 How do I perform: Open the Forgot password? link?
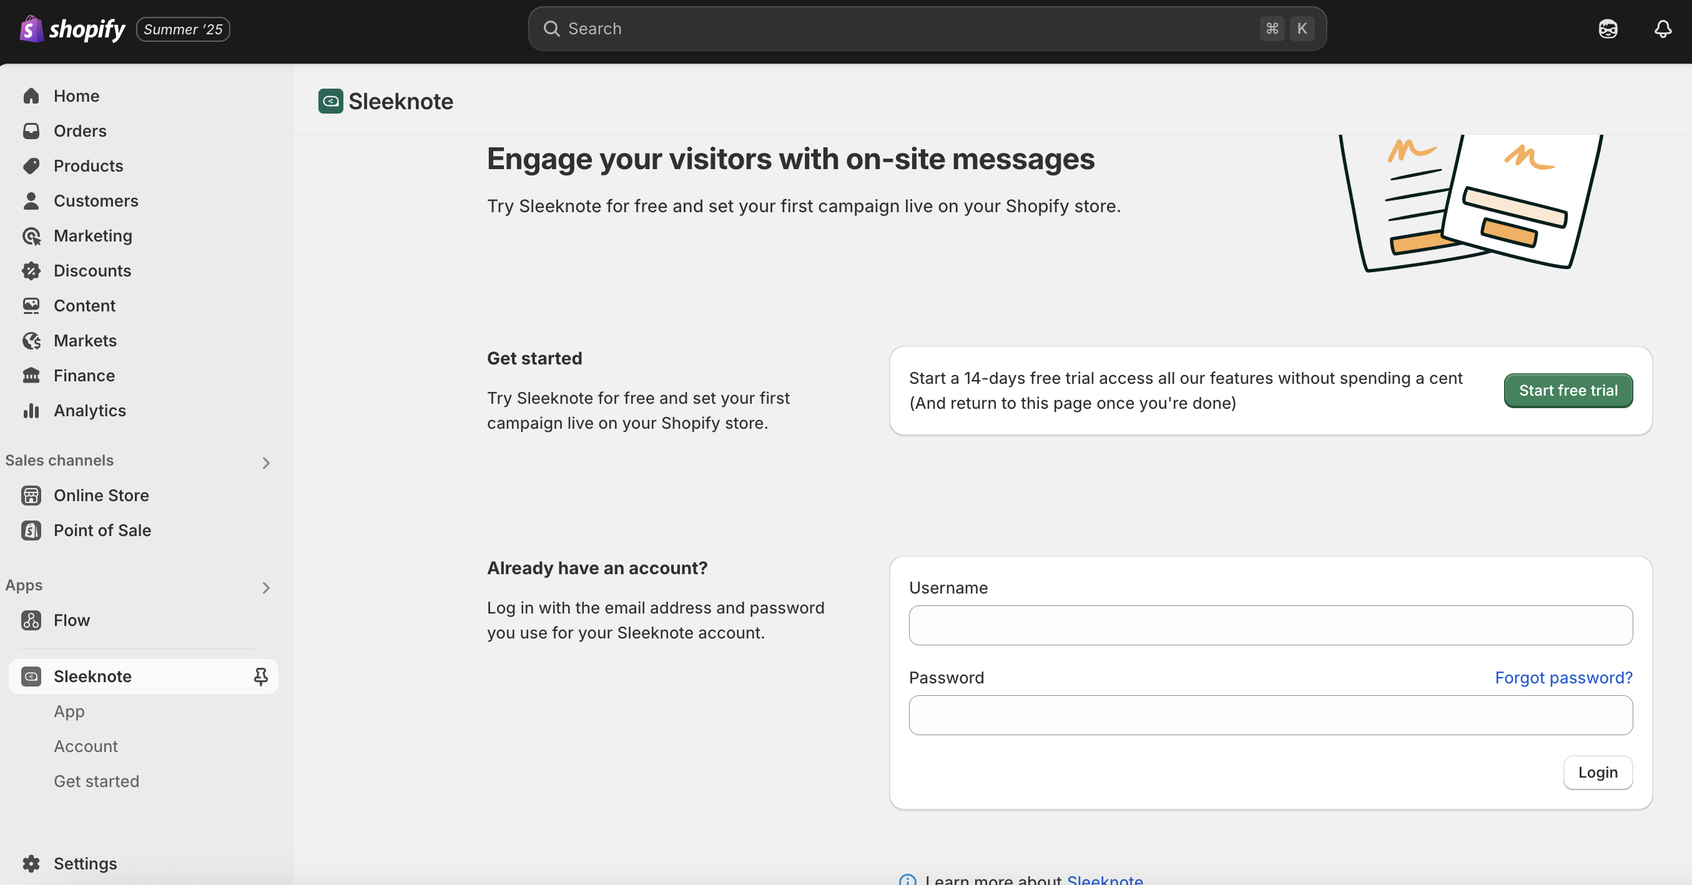[1563, 678]
